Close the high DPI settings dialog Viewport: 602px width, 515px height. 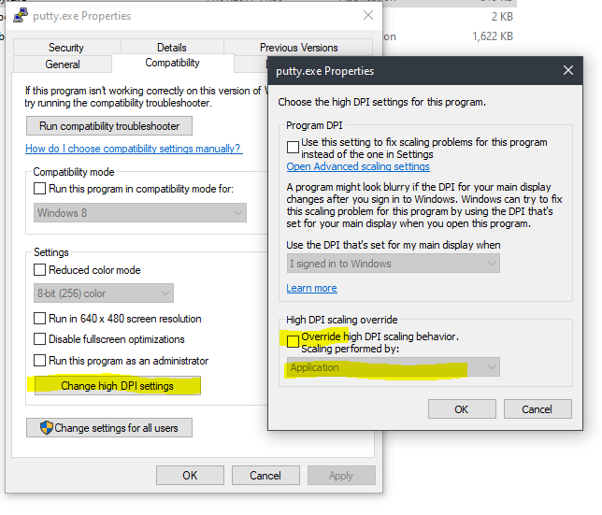click(568, 70)
